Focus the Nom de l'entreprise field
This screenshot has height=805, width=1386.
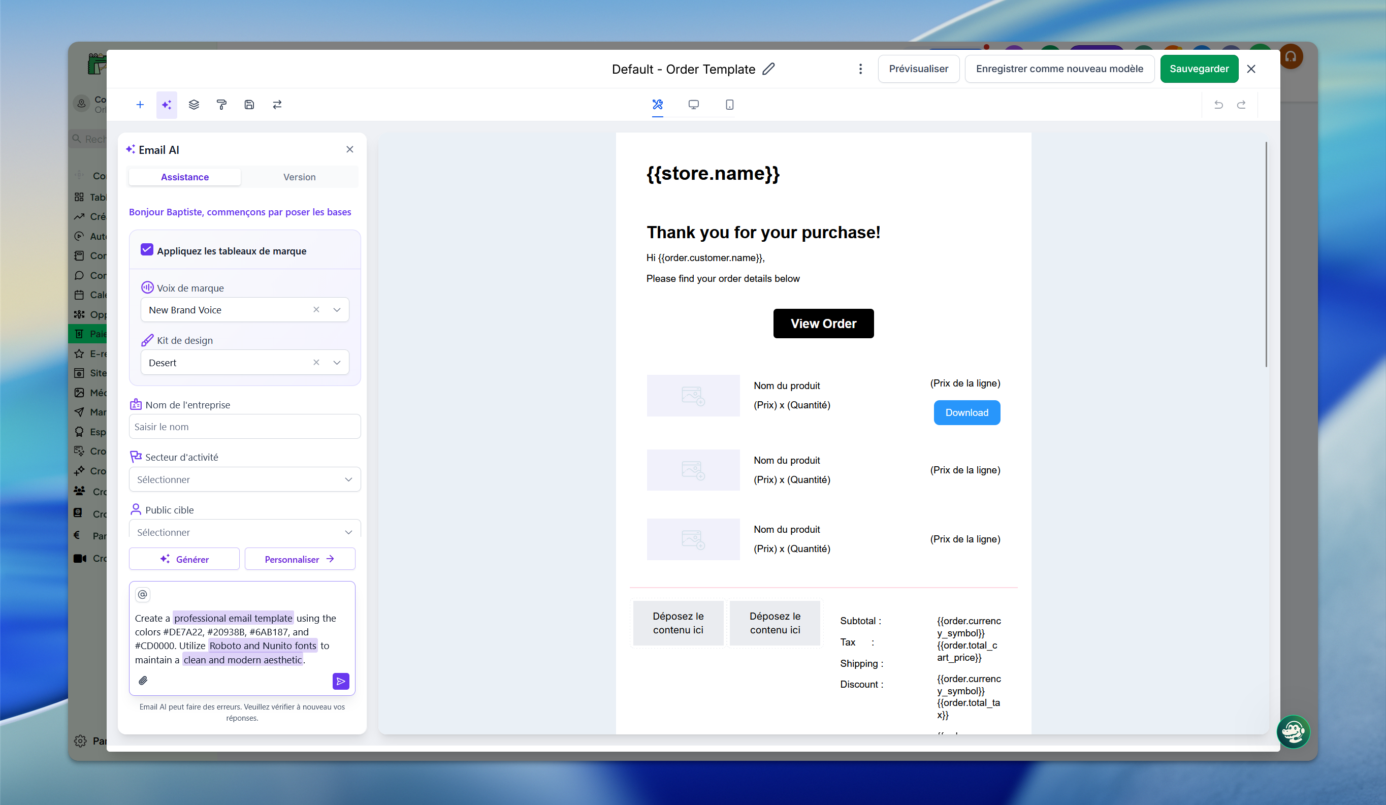pyautogui.click(x=245, y=427)
